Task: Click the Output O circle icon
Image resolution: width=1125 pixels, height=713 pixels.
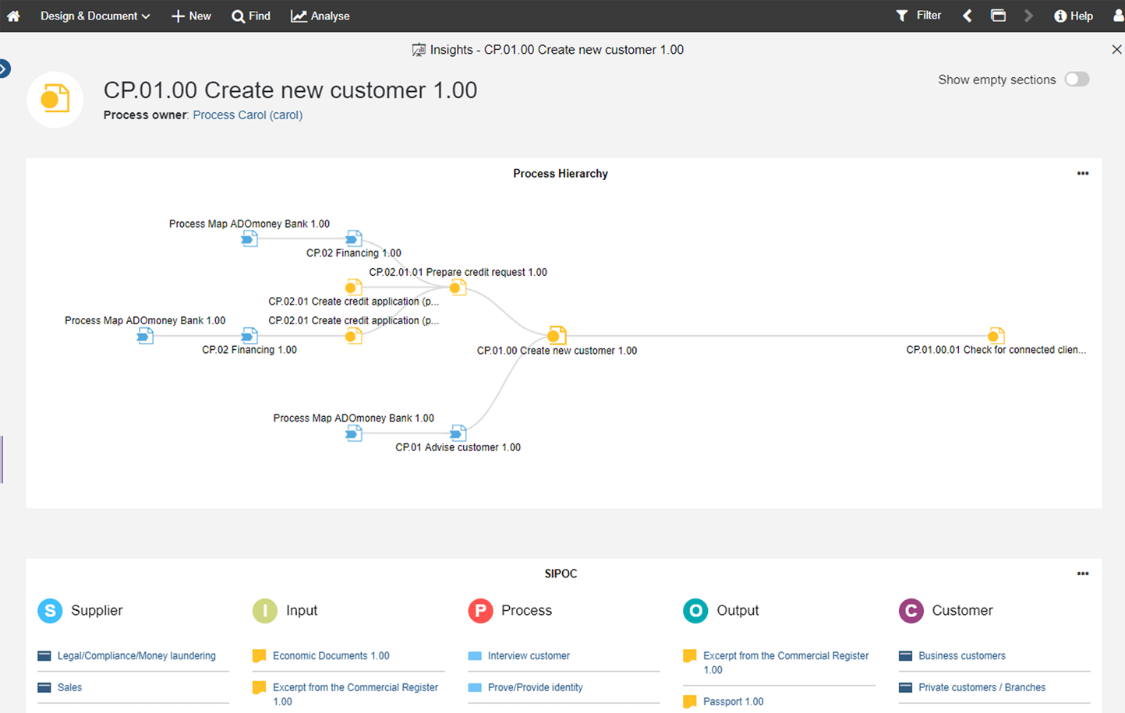Action: point(695,610)
